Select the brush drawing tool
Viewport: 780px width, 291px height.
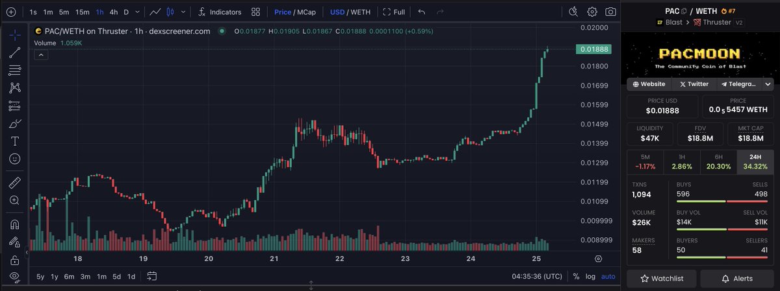pos(14,123)
